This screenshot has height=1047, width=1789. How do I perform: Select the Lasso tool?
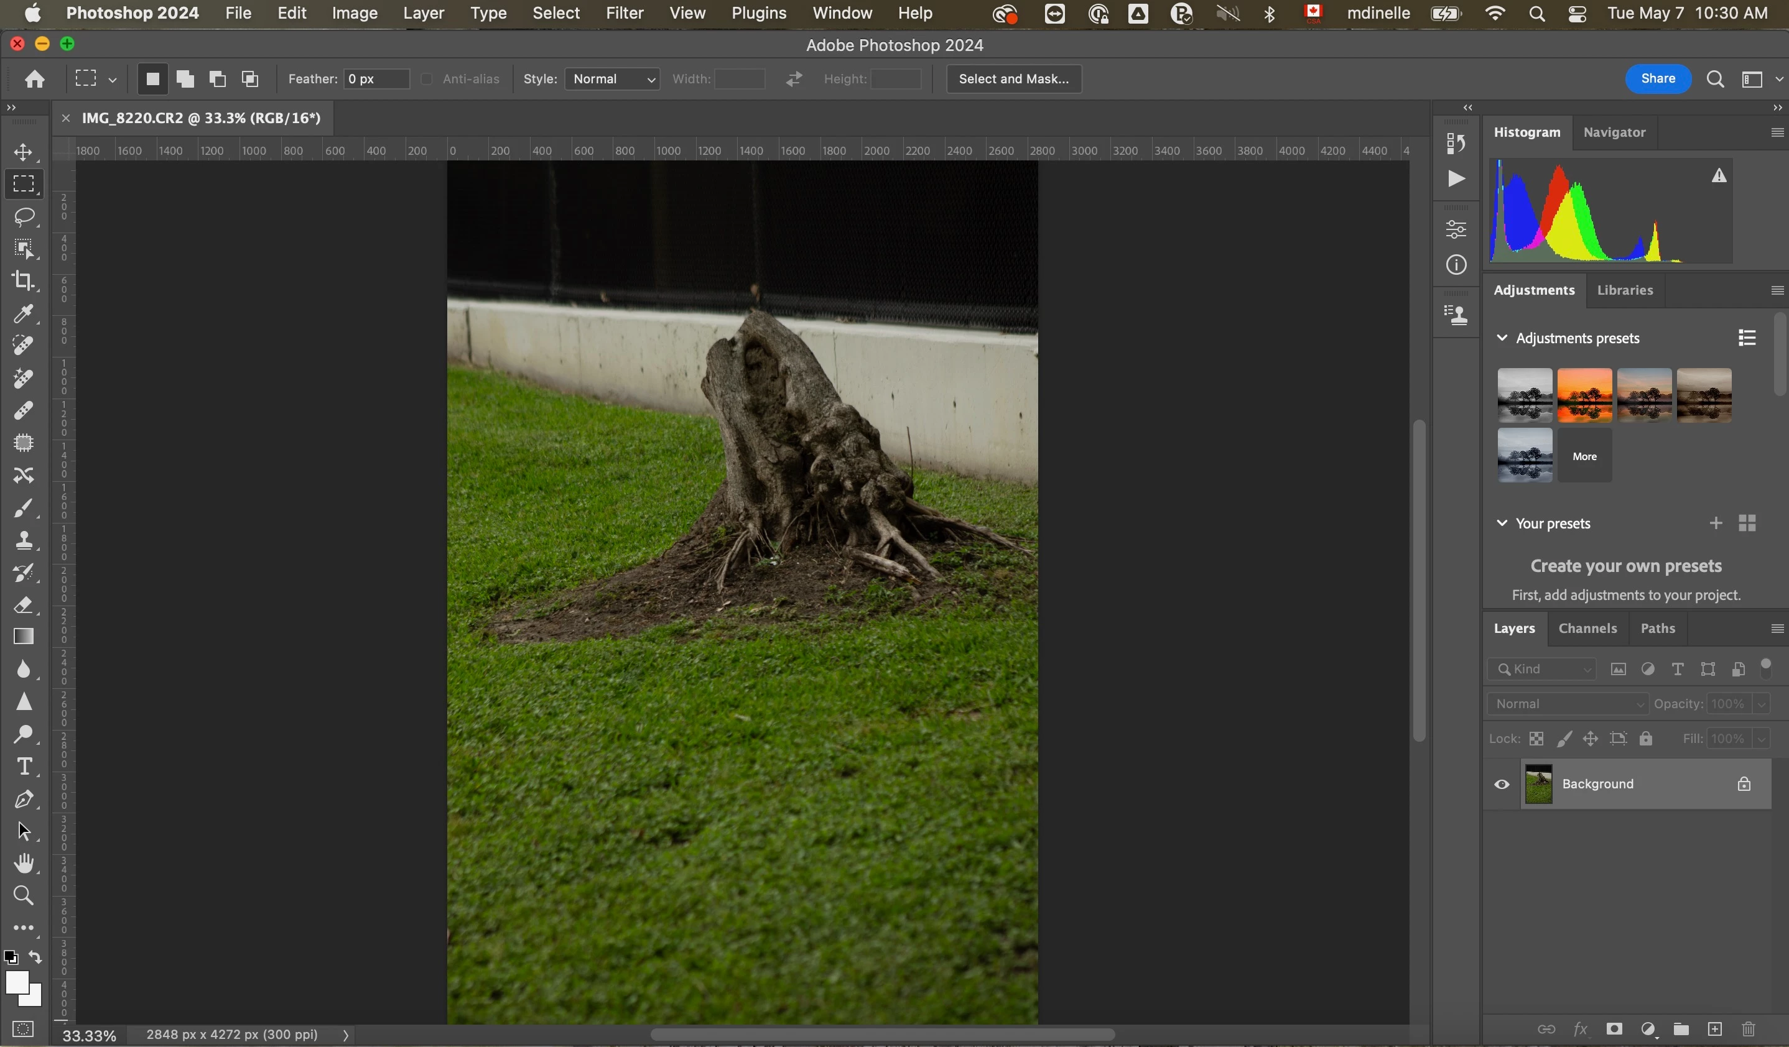[24, 216]
